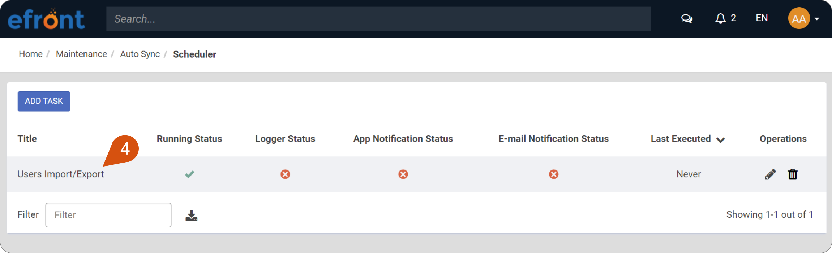Sort by App Notification Status header
This screenshot has height=253, width=832.
(x=403, y=139)
